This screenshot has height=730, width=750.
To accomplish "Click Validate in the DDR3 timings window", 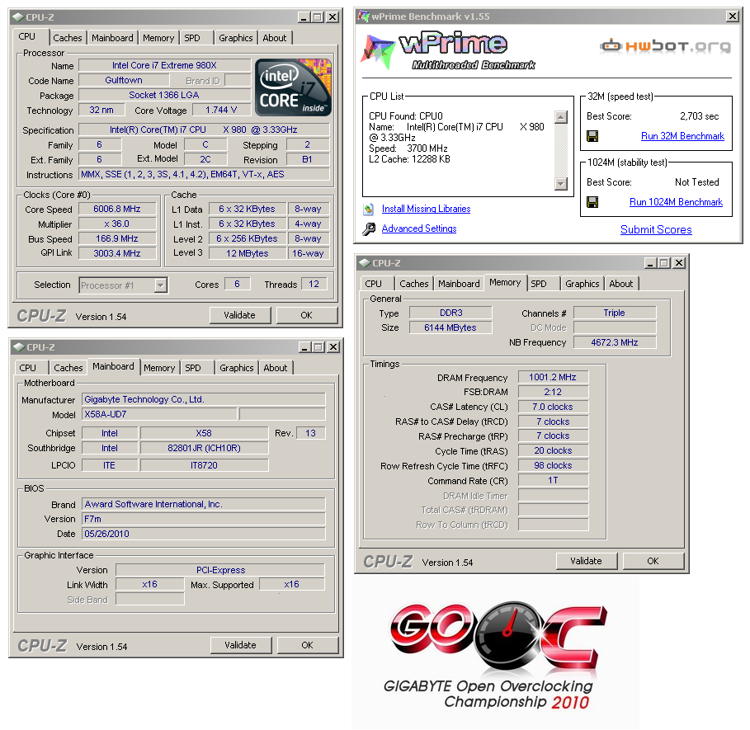I will (x=587, y=561).
